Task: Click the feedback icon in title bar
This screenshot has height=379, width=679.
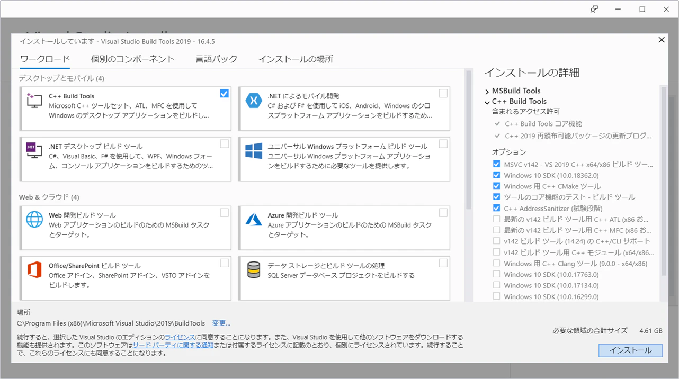Action: click(594, 9)
